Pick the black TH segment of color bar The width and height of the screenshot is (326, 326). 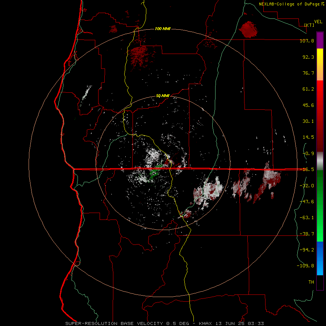(320, 282)
